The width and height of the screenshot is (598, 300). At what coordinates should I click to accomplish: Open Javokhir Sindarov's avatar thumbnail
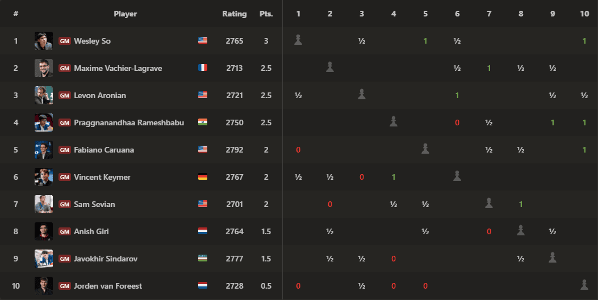tap(44, 259)
